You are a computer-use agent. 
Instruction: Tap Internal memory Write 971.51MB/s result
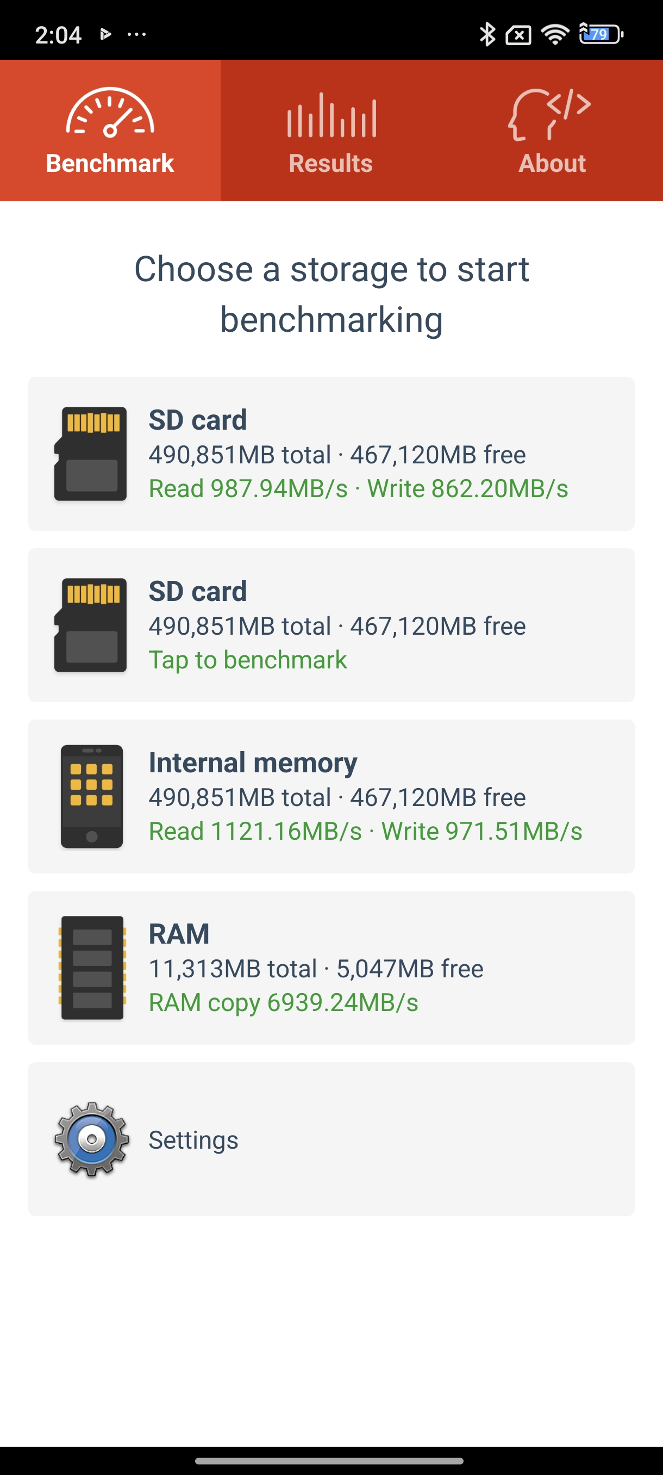[481, 831]
